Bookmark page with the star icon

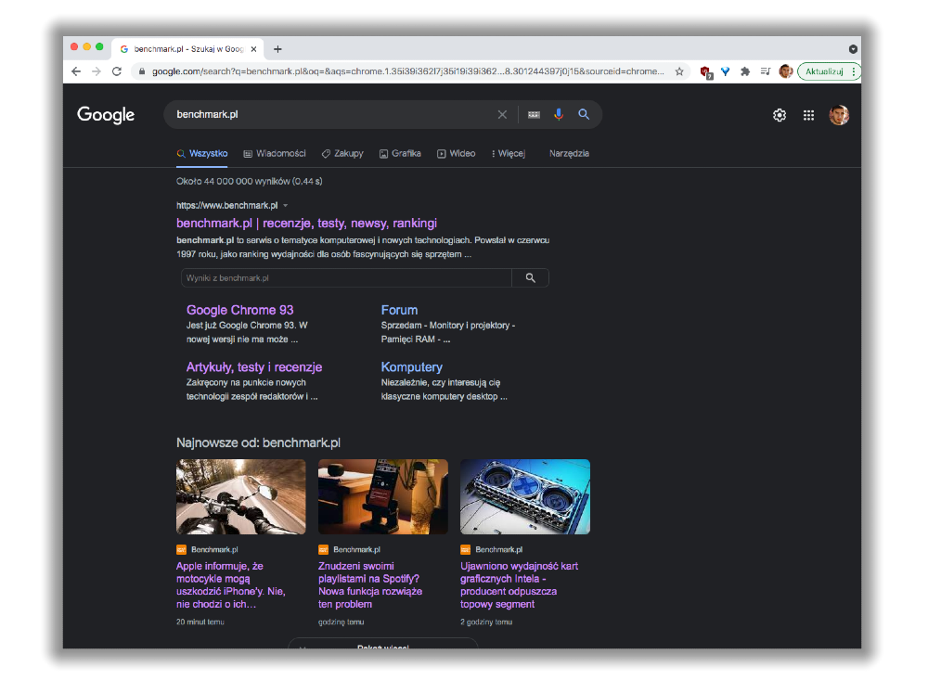click(x=679, y=71)
